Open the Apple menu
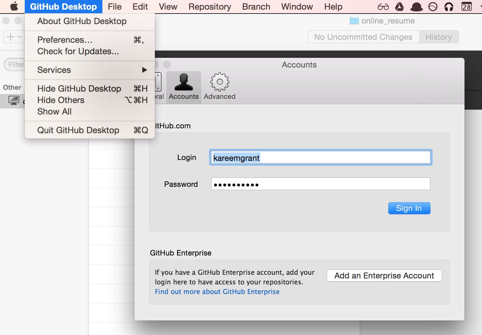Screen dimensions: 482x335 click(x=14, y=6)
